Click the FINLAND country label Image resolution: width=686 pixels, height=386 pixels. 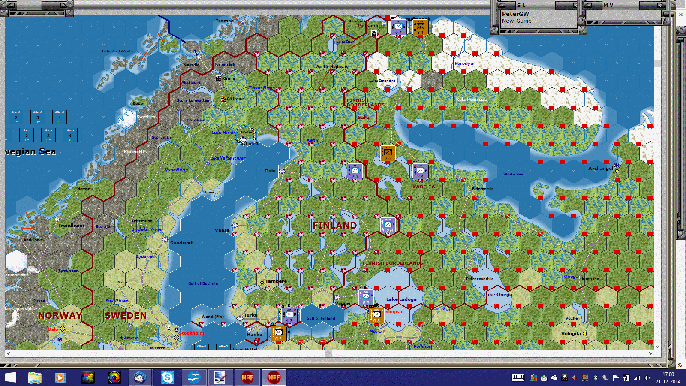(x=334, y=225)
